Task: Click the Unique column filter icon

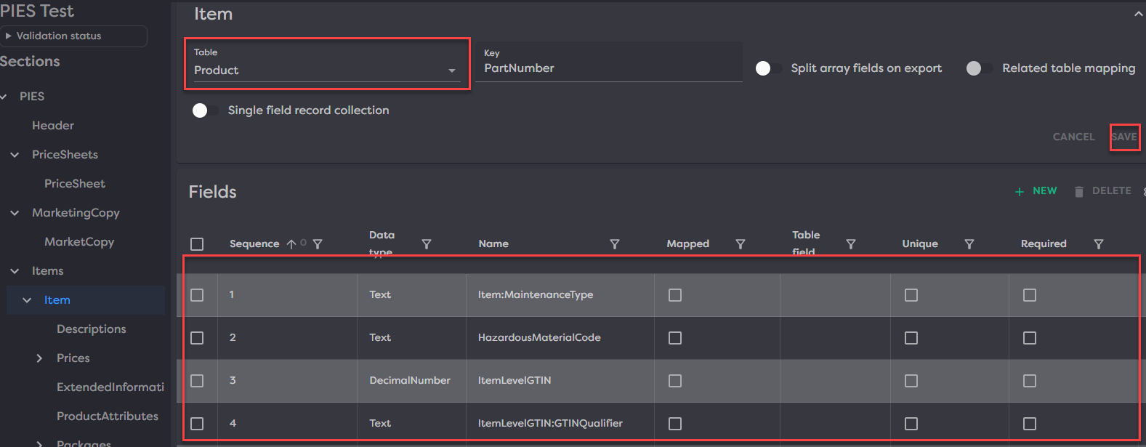Action: tap(969, 244)
